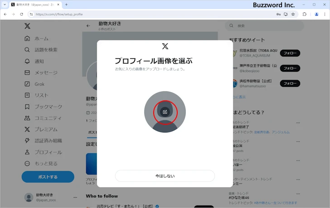Open more options for エンターテインメント trend
The image size is (330, 208).
click(298, 180)
